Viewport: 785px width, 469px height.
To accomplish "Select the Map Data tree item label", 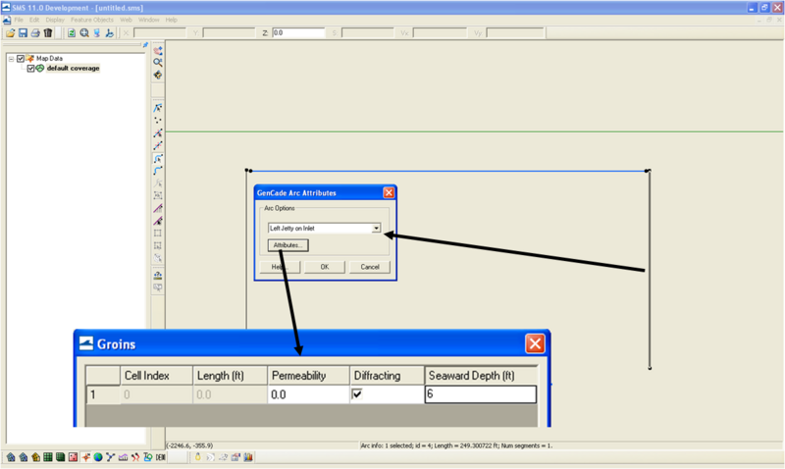I will 49,59.
